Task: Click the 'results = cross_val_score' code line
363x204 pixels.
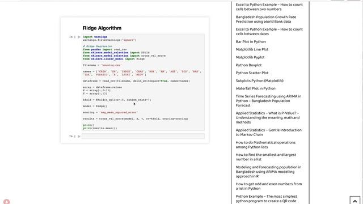Action: click(136, 118)
